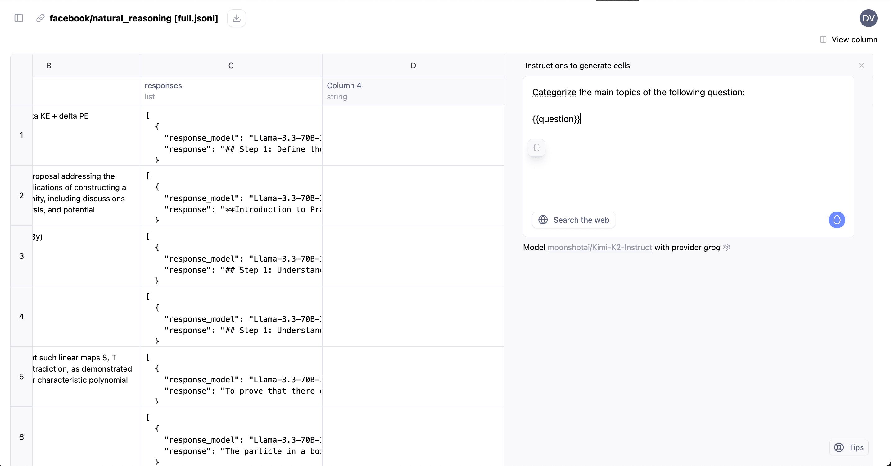The width and height of the screenshot is (891, 466).
Task: Open model settings gear icon
Action: point(727,247)
